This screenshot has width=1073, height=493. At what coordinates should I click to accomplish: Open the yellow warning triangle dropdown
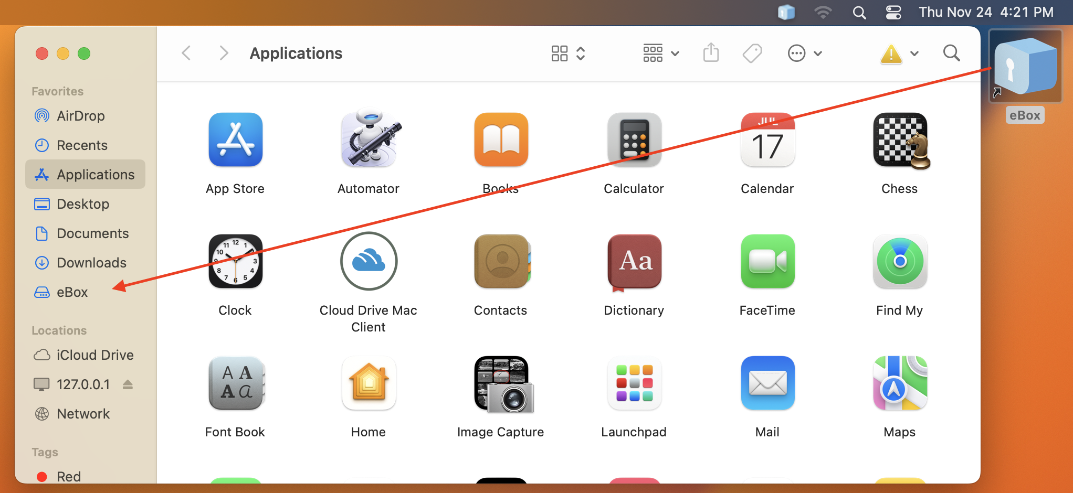[x=899, y=53]
